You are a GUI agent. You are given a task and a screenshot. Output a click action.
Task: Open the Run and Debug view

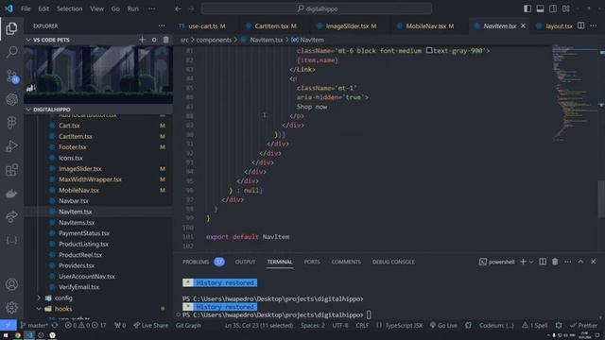pyautogui.click(x=11, y=146)
